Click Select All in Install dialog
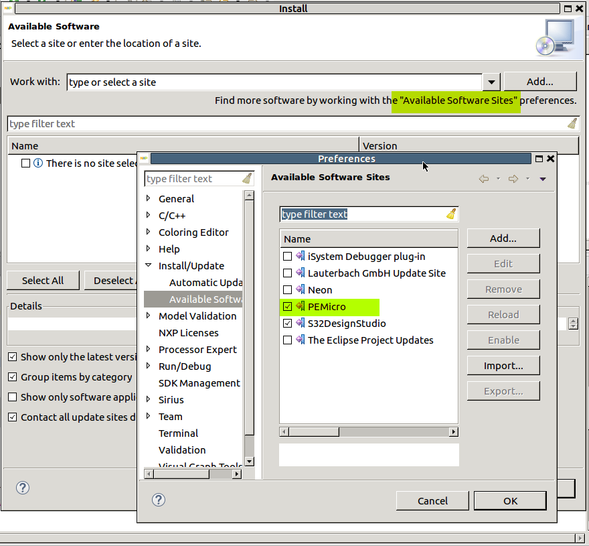This screenshot has height=546, width=589. click(43, 281)
